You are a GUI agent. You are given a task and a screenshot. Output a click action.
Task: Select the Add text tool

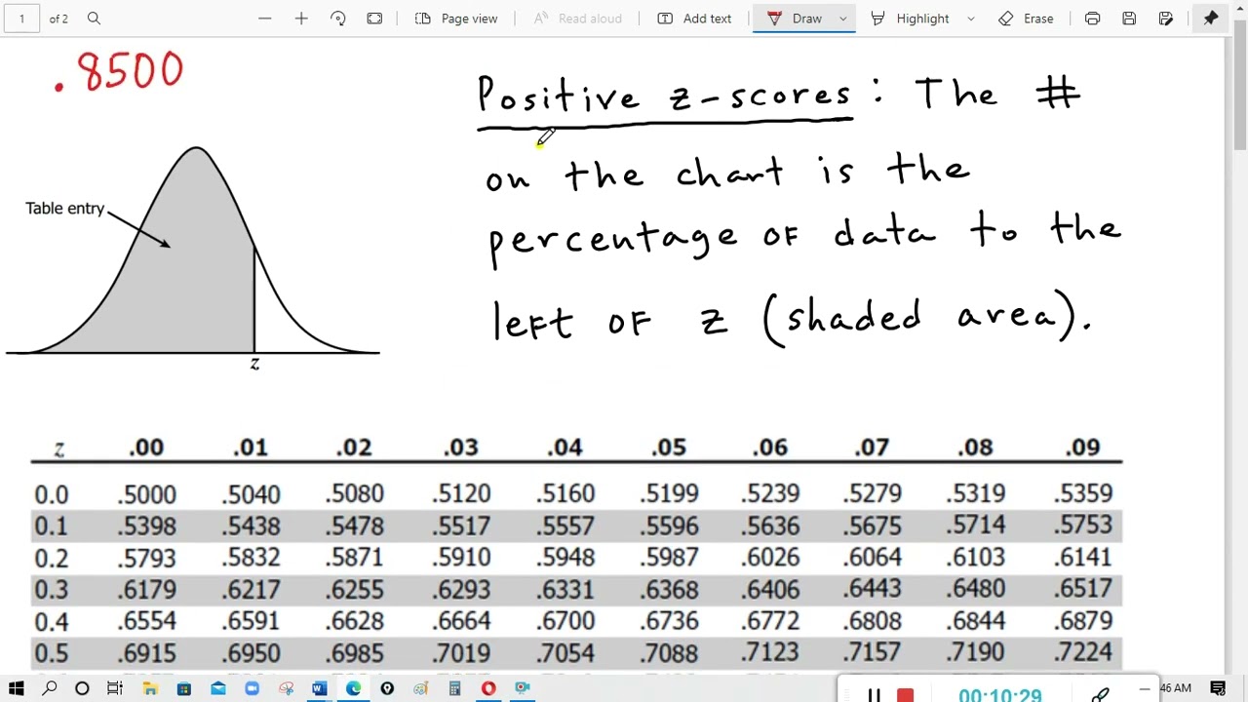(694, 19)
